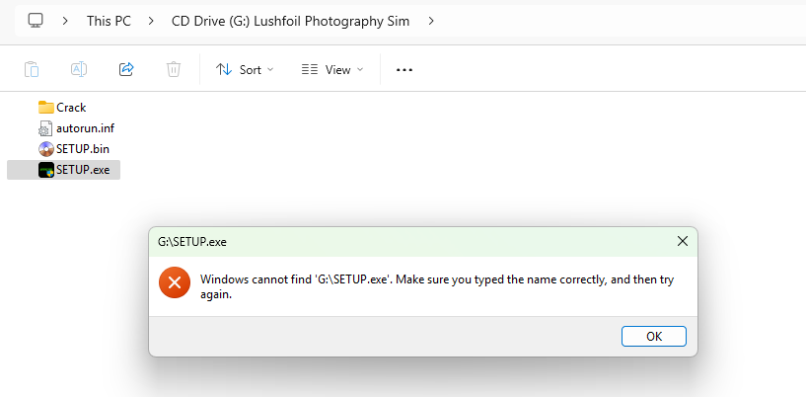This screenshot has width=806, height=397.
Task: Expand chevron between monitor icon and This PC
Action: point(65,20)
